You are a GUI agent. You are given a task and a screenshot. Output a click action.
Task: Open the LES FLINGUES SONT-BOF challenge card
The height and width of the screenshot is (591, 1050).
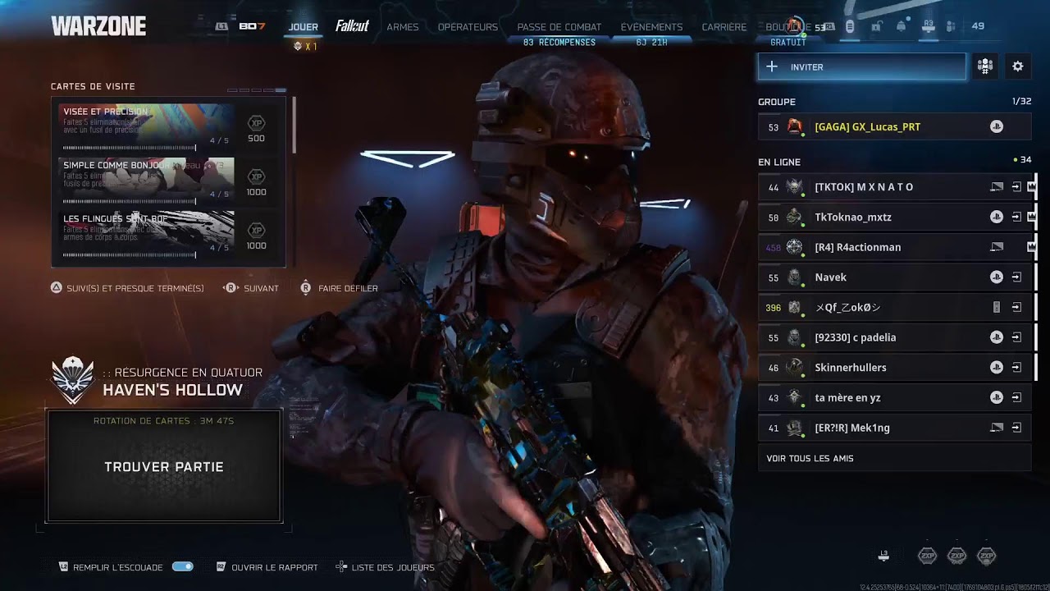pos(148,234)
